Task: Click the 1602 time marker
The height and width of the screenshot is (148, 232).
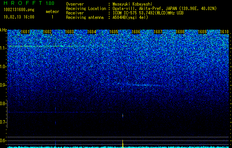Action: pyautogui.click(x=47, y=32)
